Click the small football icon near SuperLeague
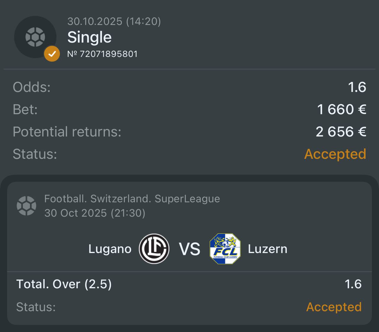 (27, 206)
